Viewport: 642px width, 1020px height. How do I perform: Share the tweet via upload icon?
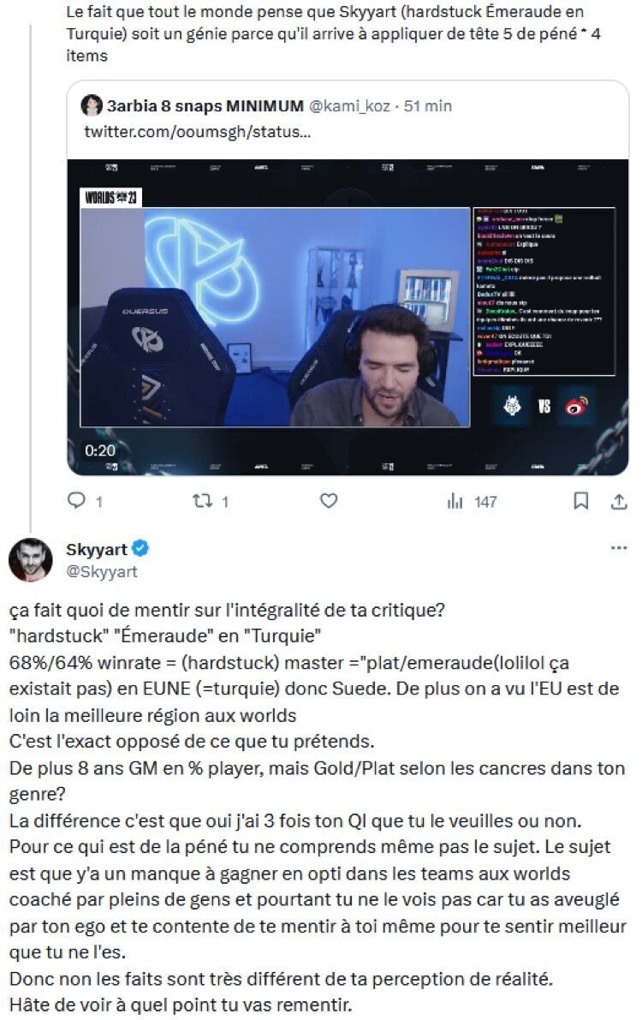619,501
